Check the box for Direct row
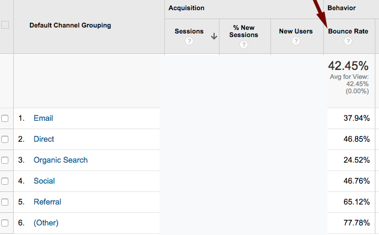This screenshot has height=235, width=379. (x=5, y=139)
